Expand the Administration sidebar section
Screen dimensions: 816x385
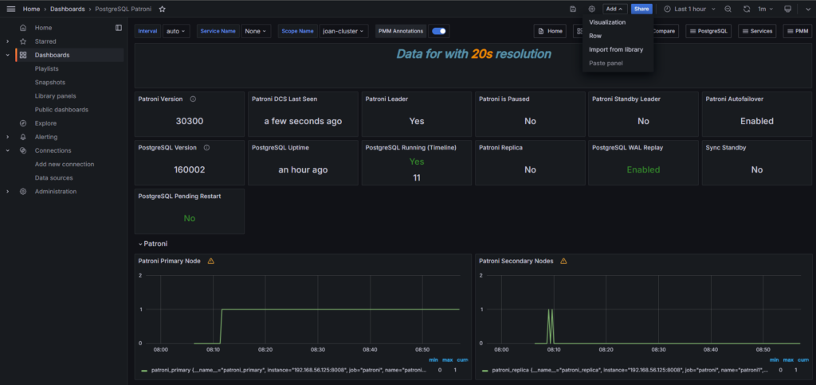(7, 191)
